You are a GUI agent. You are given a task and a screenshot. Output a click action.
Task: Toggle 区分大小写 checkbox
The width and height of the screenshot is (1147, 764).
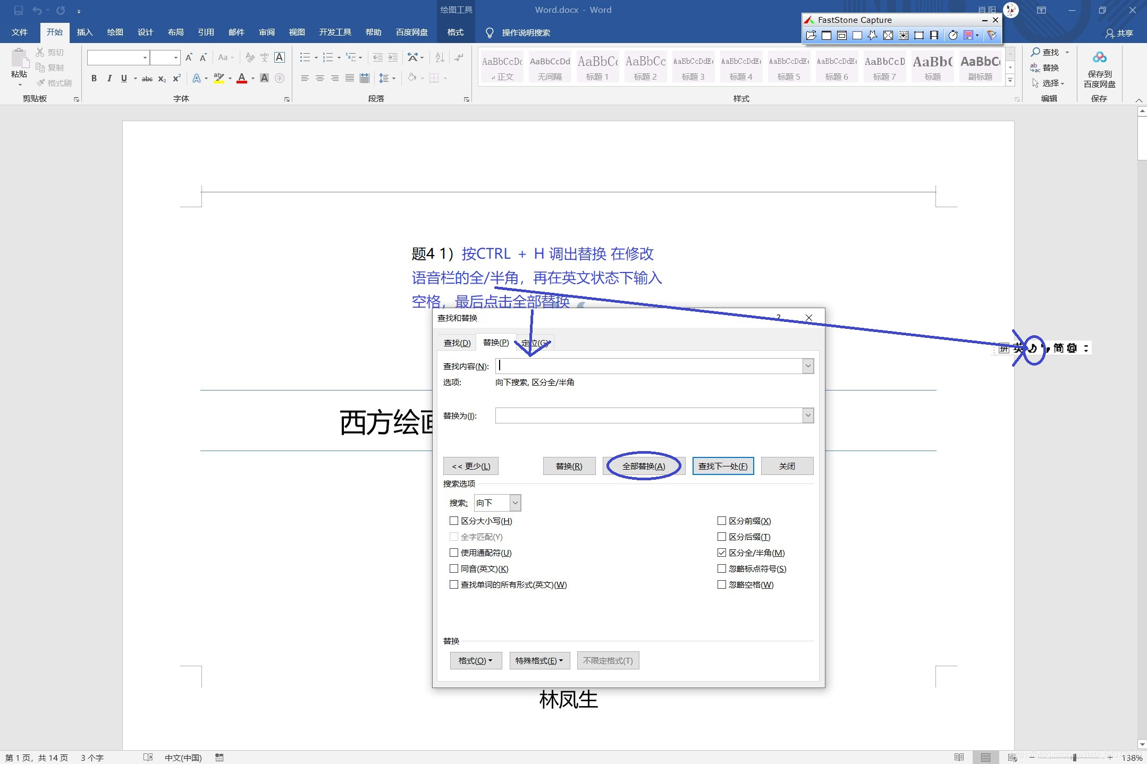click(x=453, y=520)
